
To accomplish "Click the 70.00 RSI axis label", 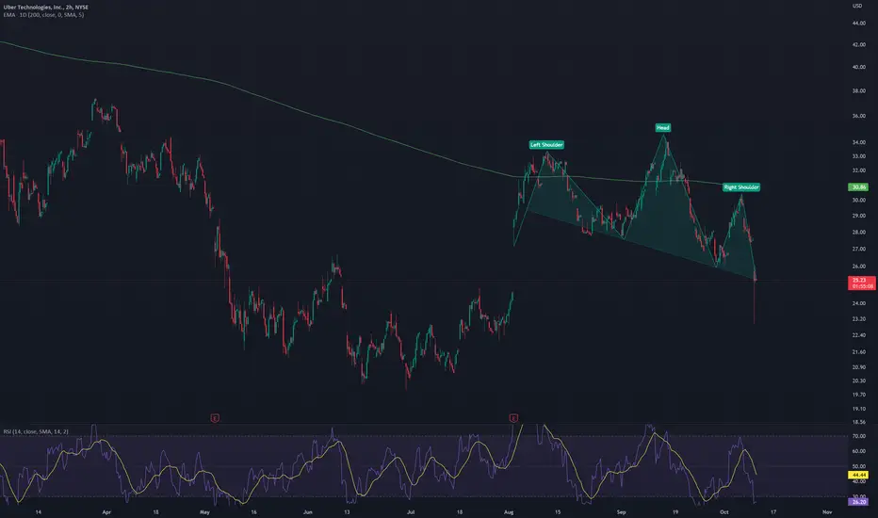I will pyautogui.click(x=858, y=436).
